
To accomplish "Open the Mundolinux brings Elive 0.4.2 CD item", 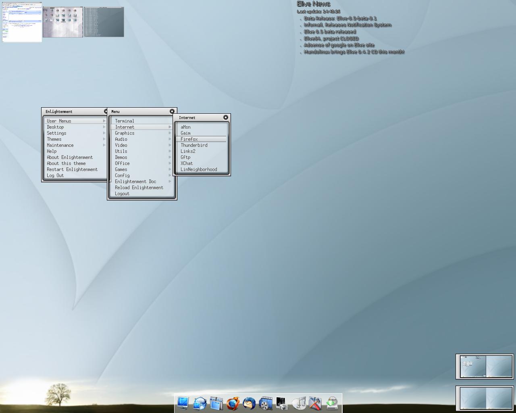I will pos(354,52).
